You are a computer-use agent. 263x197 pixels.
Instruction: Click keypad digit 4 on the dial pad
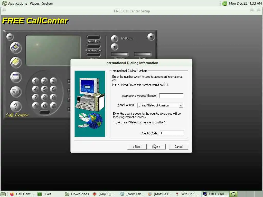pos(35,89)
